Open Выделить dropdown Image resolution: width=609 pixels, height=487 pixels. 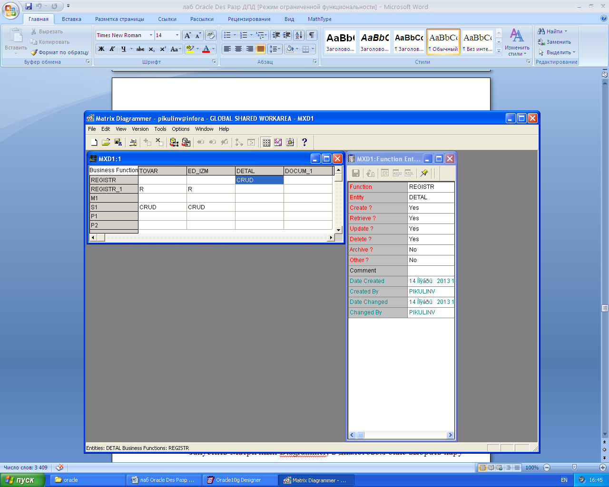[x=557, y=52]
